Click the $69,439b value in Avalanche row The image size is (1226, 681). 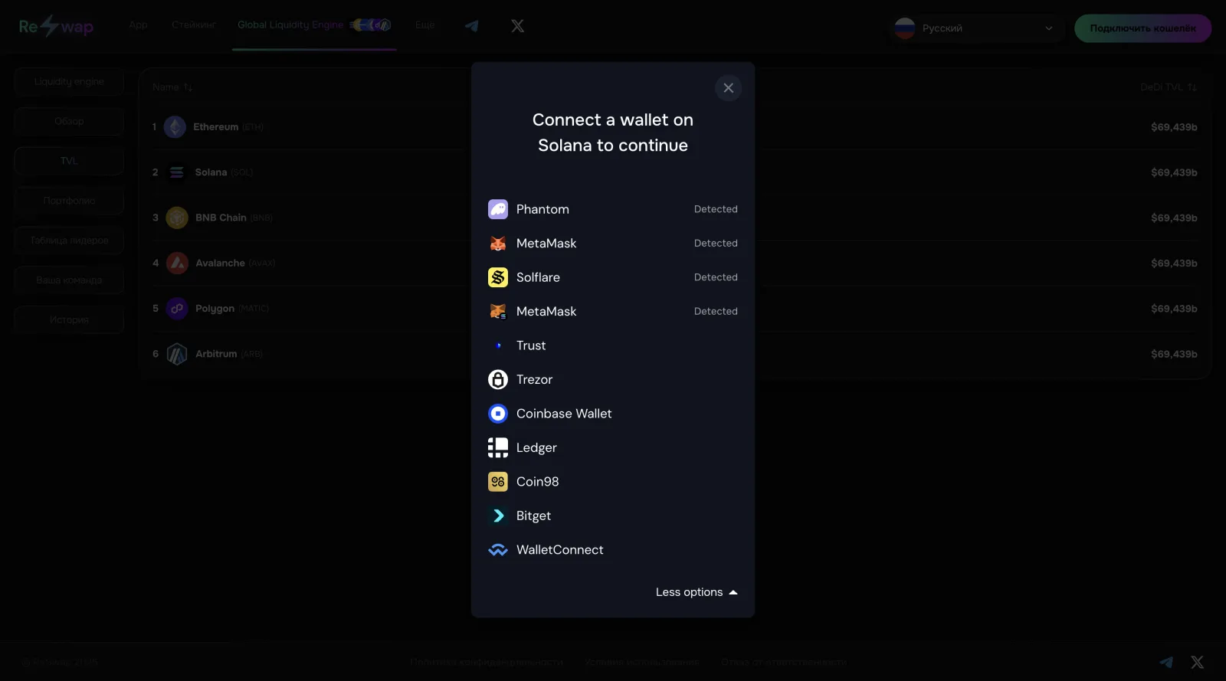tap(1174, 263)
